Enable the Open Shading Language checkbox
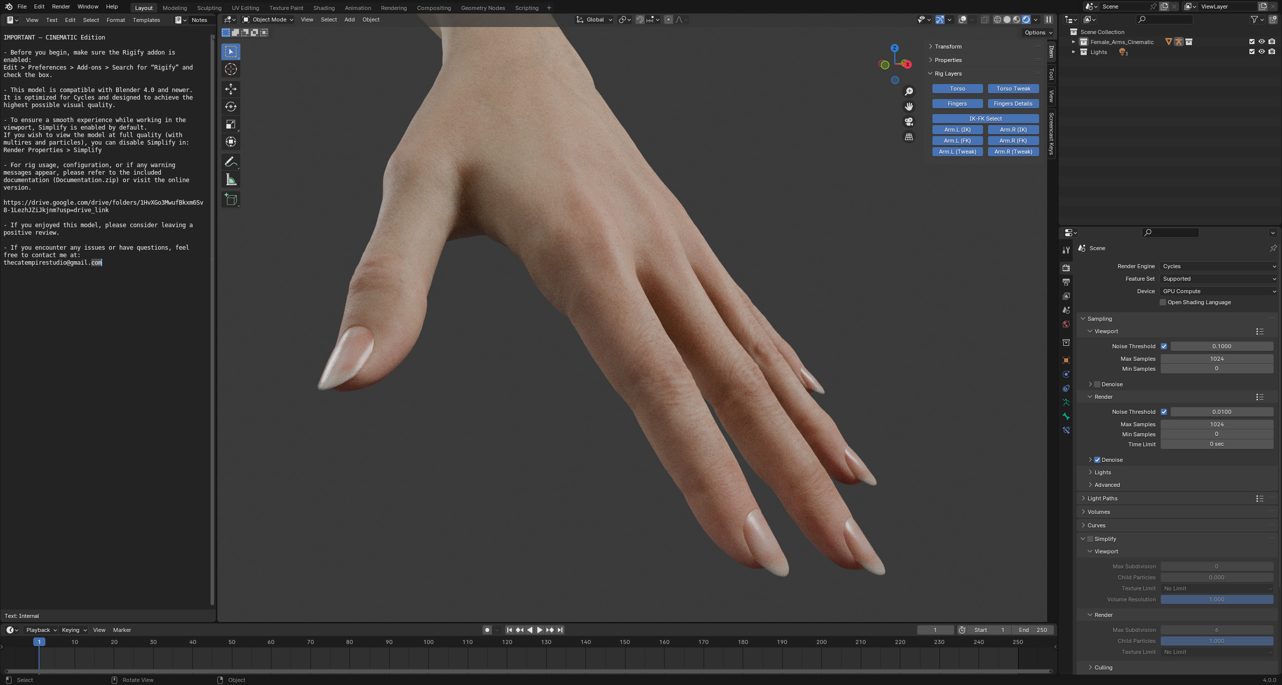The width and height of the screenshot is (1282, 685). pos(1163,302)
